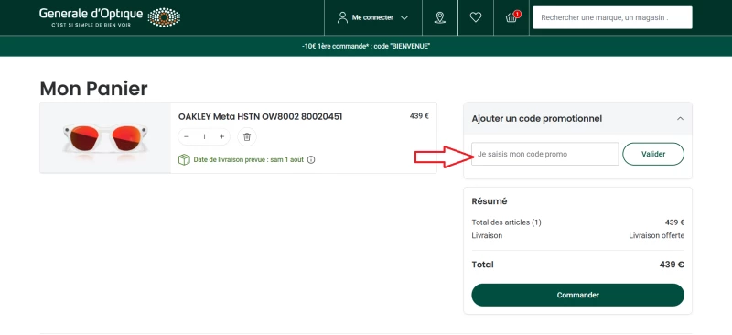
Task: Proceed with the Commander button
Action: pyautogui.click(x=577, y=295)
